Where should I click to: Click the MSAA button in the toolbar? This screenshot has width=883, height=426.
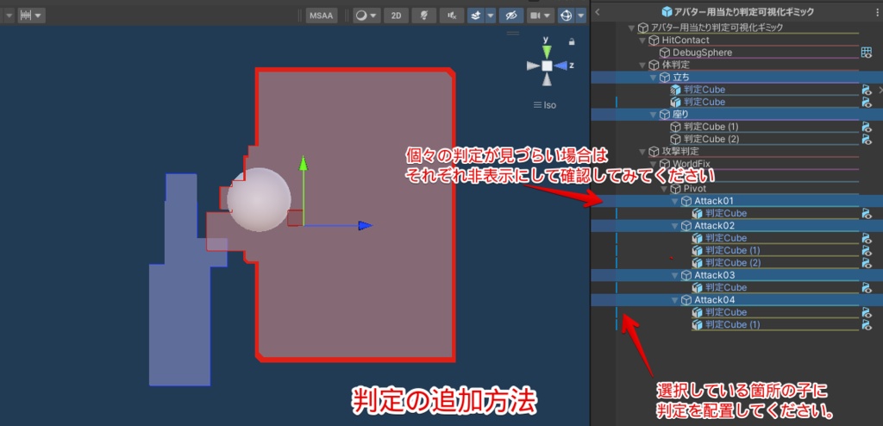coord(322,16)
